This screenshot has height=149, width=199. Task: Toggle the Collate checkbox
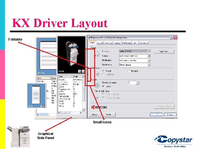[103, 86]
